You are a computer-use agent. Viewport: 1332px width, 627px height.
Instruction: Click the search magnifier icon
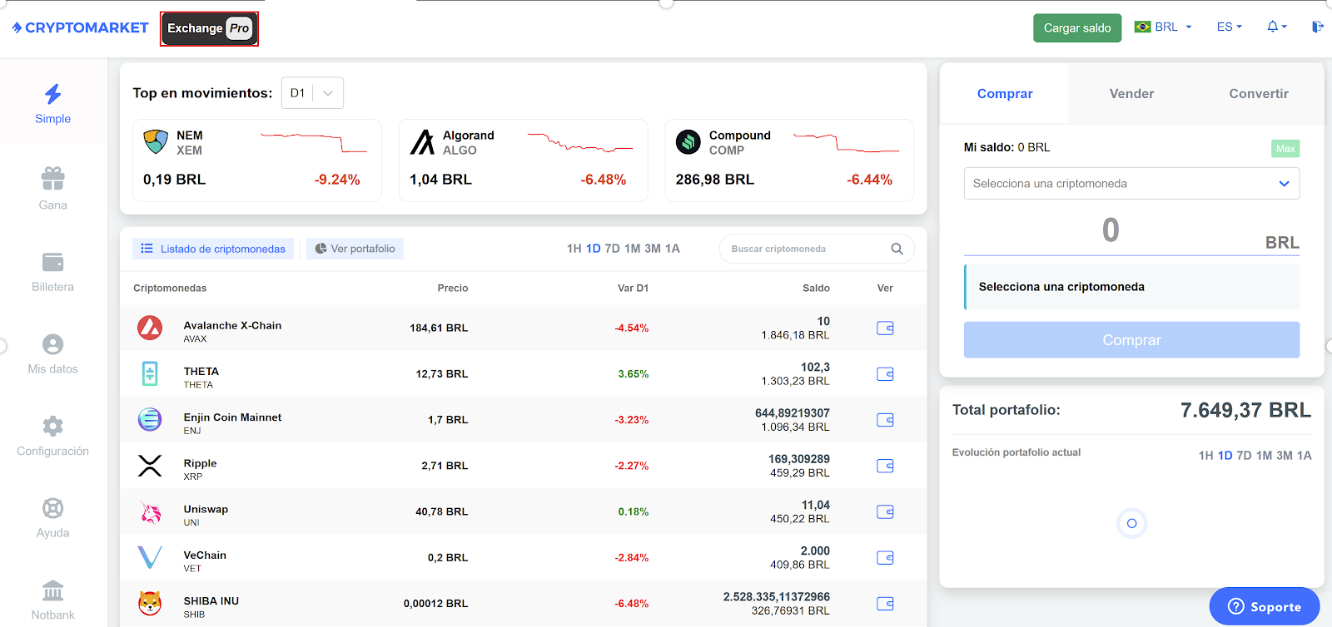click(897, 249)
